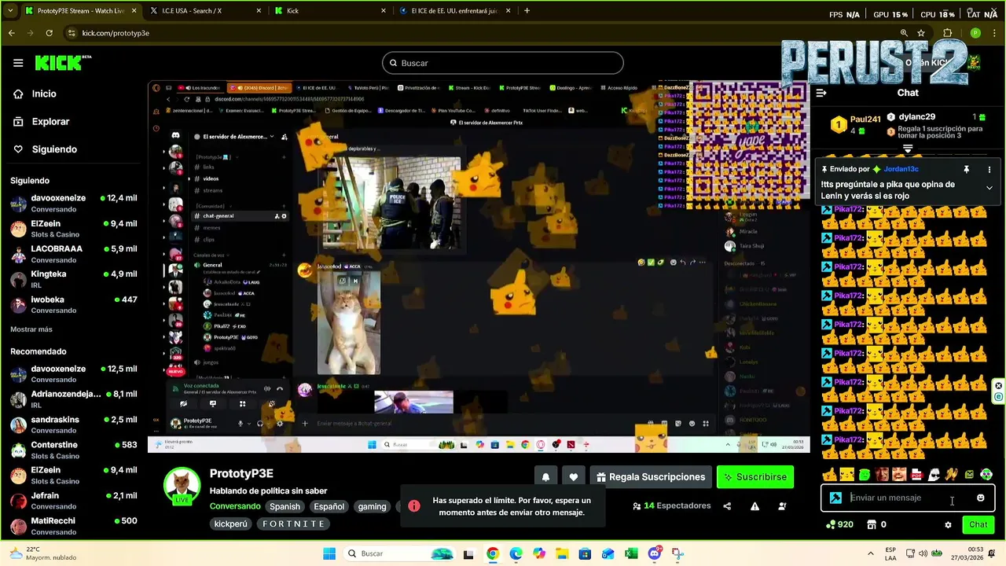
Task: Click the report warning triangle icon
Action: [754, 506]
